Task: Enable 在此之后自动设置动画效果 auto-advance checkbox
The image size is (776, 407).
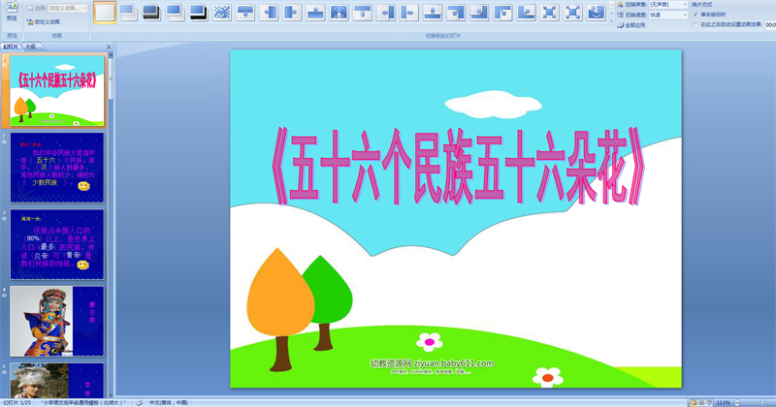Action: 695,25
